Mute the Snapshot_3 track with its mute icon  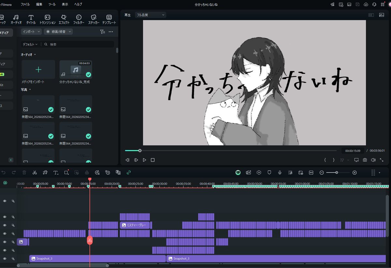pos(13,259)
